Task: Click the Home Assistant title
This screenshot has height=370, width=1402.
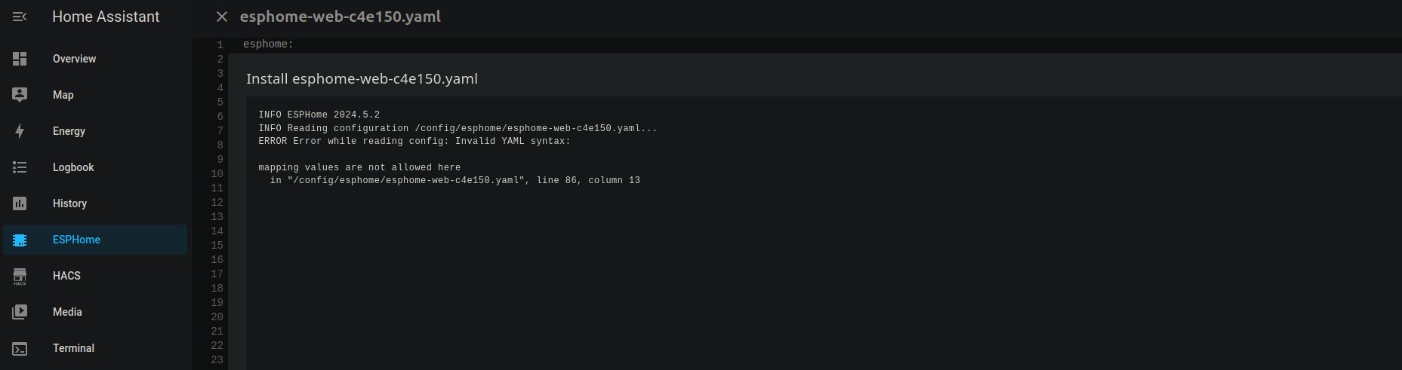Action: point(106,17)
